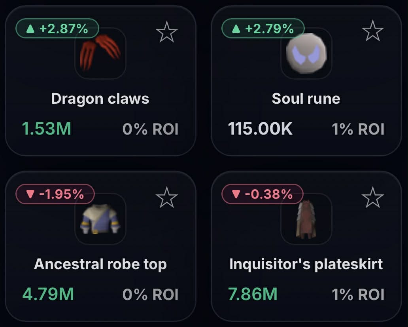
Task: Favorite Dragon claws with the star icon
Action: coord(167,32)
